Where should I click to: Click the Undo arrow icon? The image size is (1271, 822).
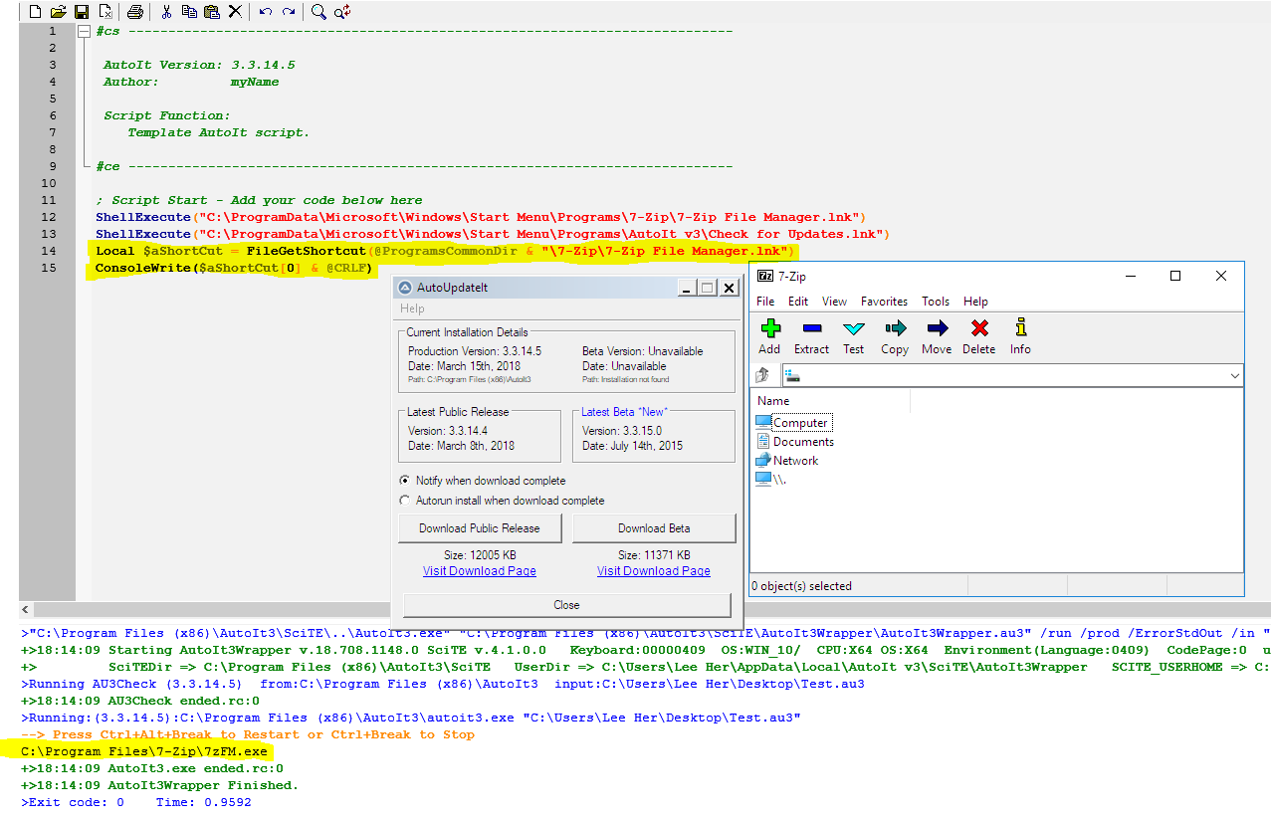tap(265, 12)
